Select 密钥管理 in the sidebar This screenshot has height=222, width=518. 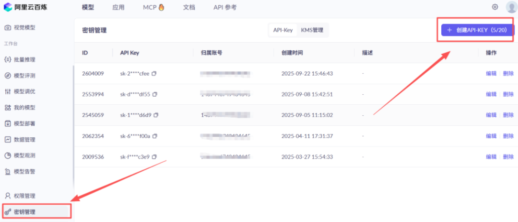(36, 212)
